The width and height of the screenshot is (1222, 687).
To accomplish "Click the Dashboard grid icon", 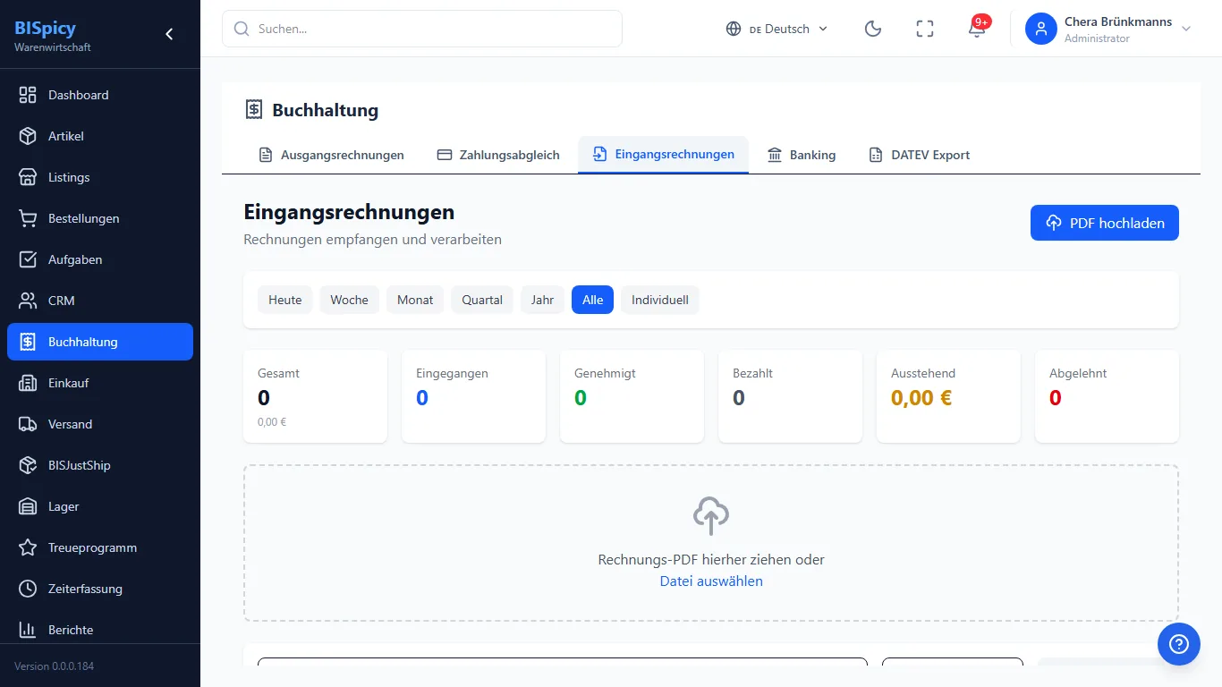I will pos(28,95).
